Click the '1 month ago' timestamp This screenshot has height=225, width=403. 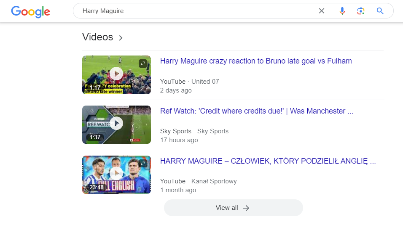pos(178,190)
